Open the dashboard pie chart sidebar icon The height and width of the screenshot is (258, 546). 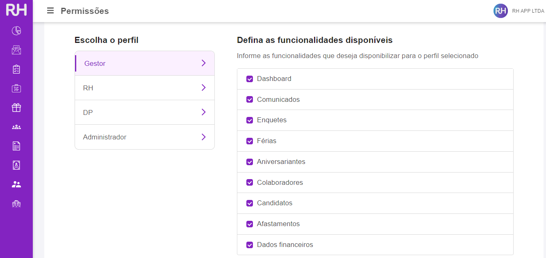[x=16, y=31]
